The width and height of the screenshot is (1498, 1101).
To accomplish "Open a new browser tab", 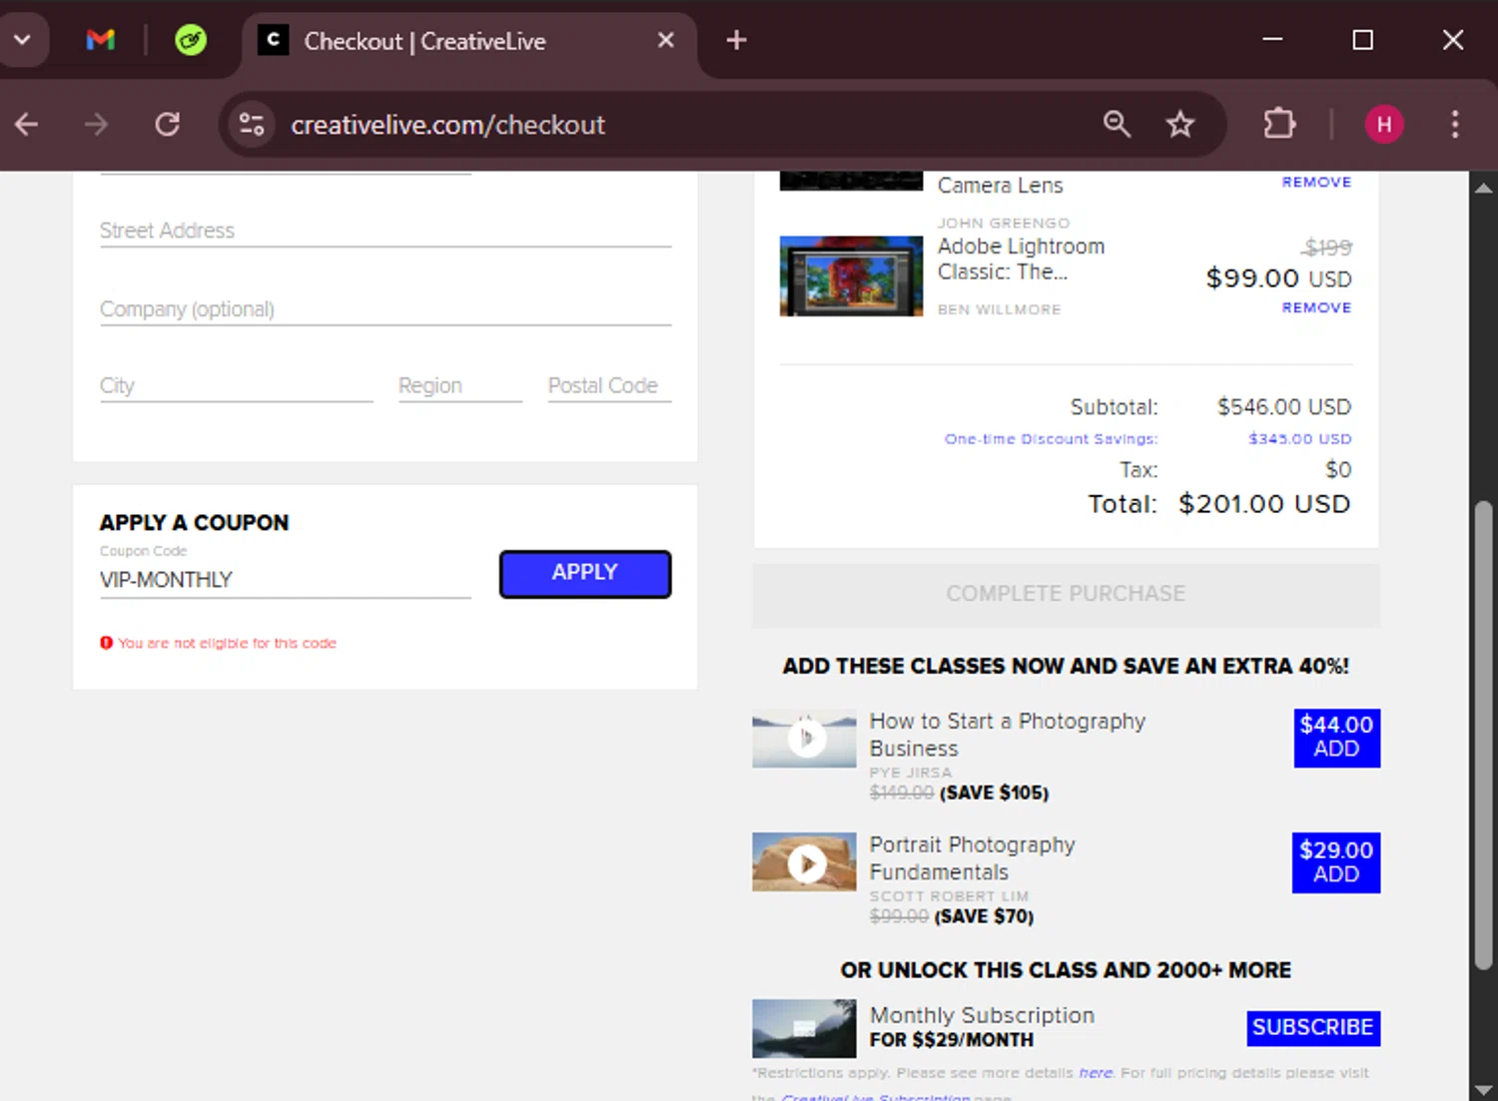I will (736, 40).
